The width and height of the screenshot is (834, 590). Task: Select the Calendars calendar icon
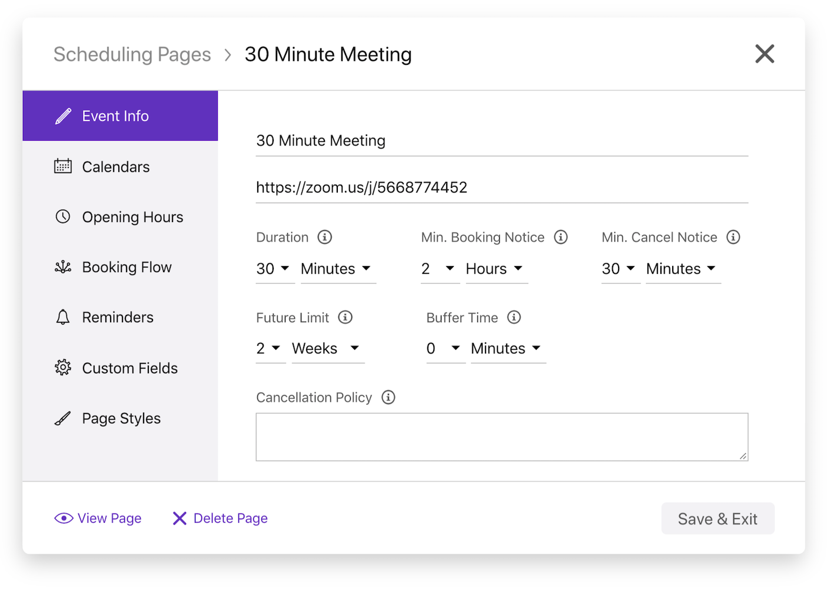(63, 166)
